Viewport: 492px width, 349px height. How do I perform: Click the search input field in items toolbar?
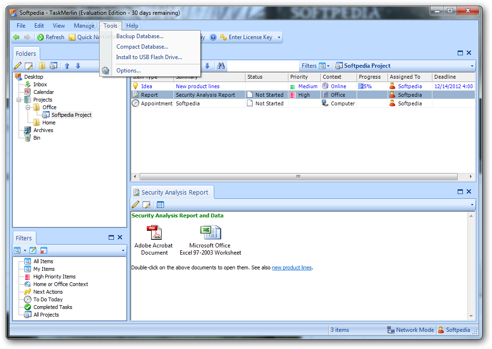262,66
